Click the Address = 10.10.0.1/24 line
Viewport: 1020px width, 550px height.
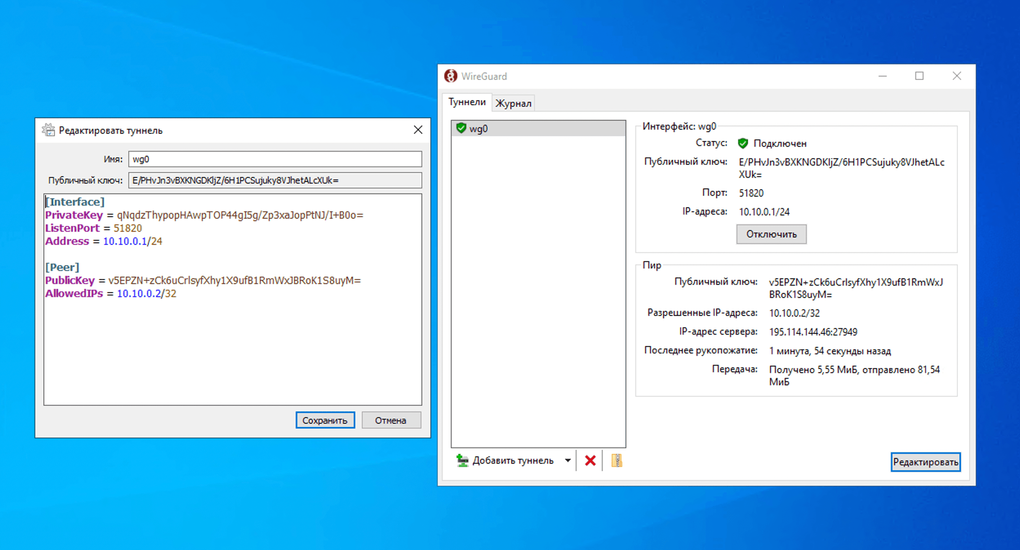click(104, 241)
